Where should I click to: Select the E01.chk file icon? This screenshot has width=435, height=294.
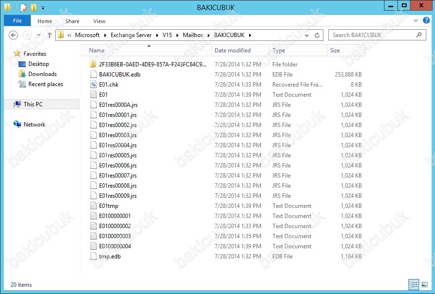click(93, 85)
